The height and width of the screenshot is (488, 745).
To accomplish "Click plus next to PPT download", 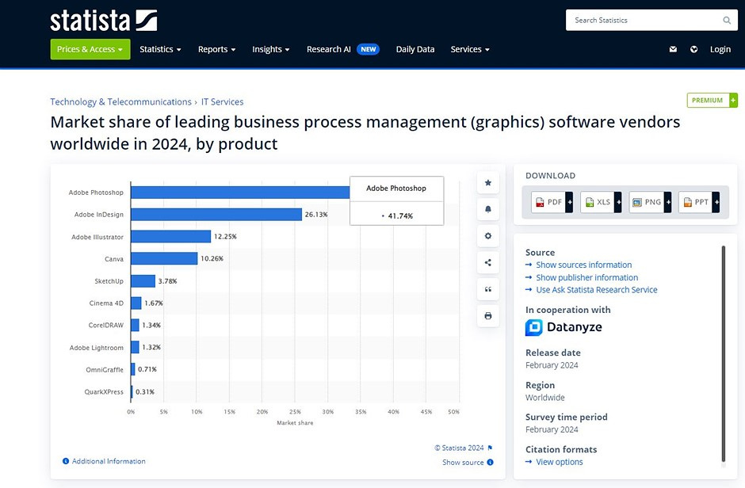I will point(716,202).
